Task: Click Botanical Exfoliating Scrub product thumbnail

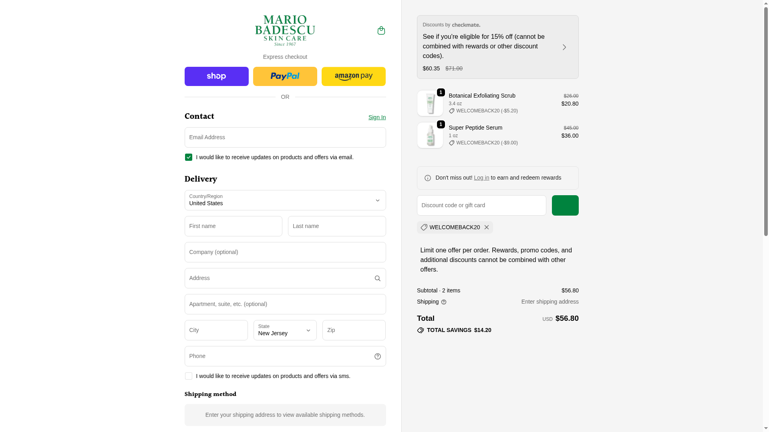Action: click(x=430, y=103)
